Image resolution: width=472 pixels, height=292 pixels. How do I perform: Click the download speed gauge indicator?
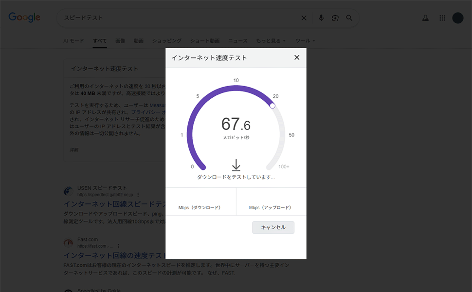click(x=272, y=105)
